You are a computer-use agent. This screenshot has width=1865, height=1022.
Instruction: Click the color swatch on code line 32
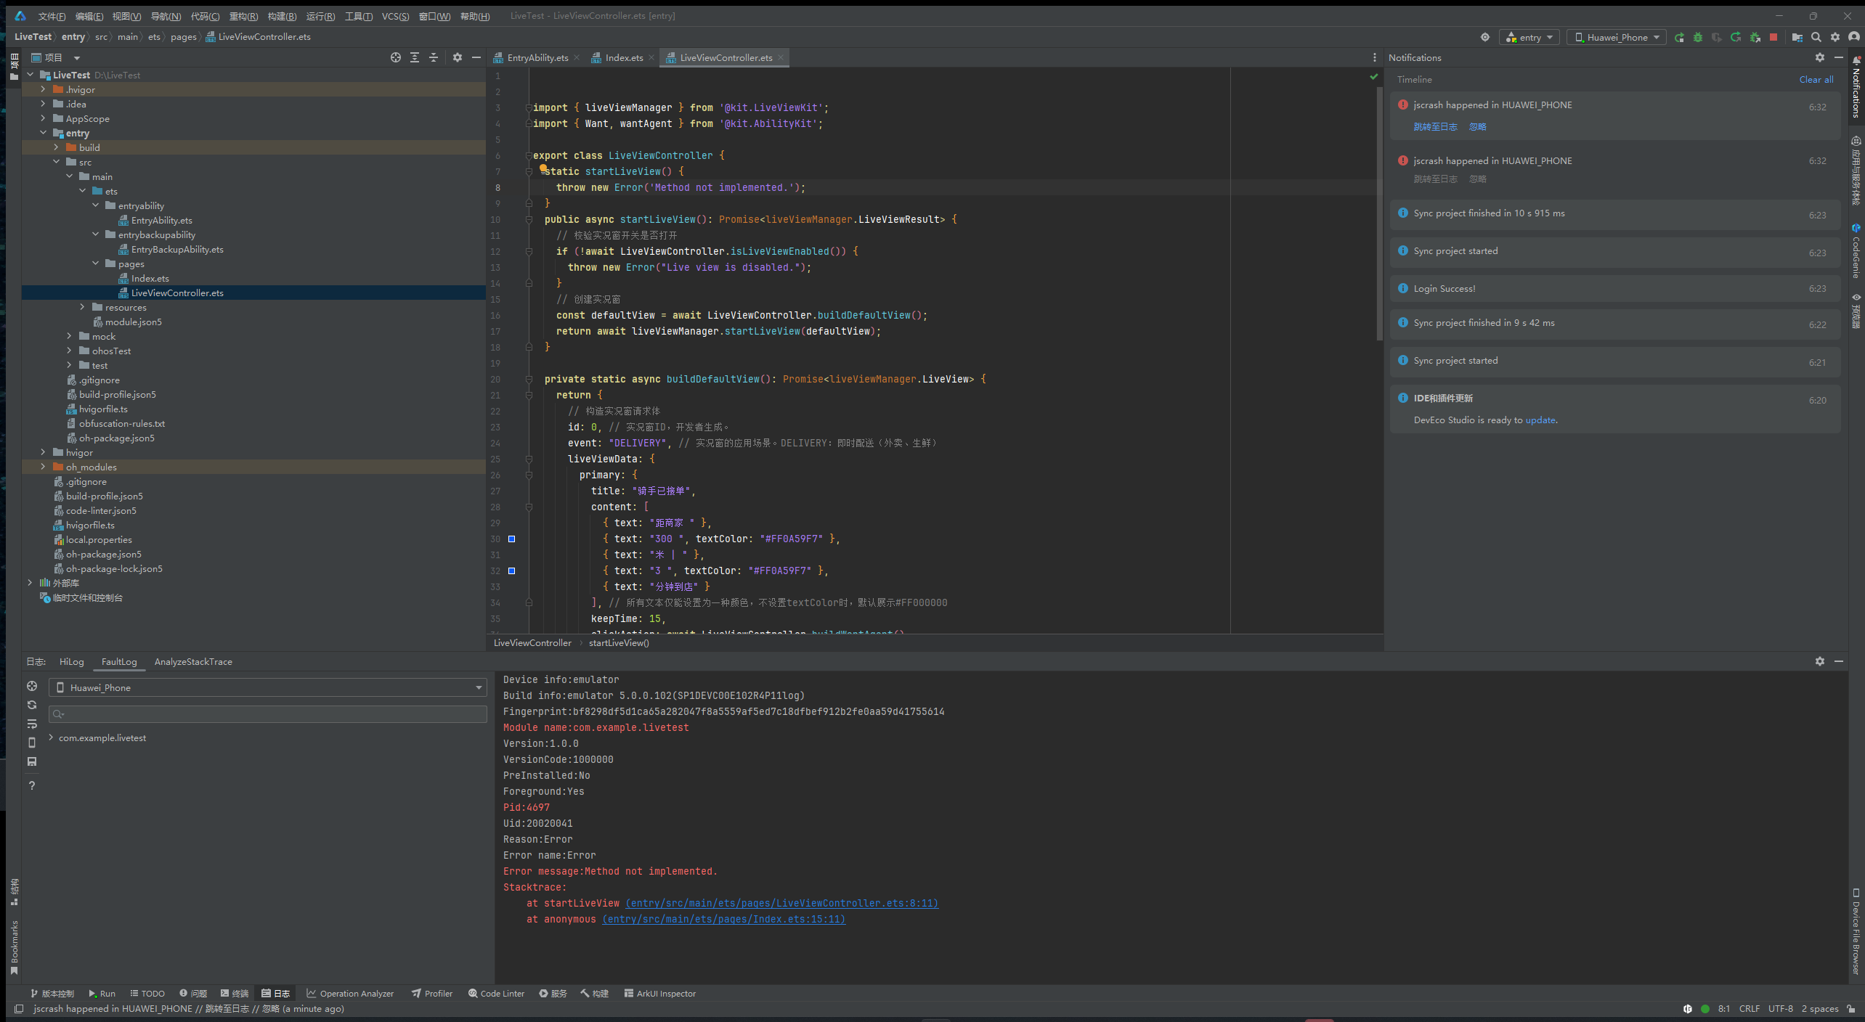(x=511, y=571)
